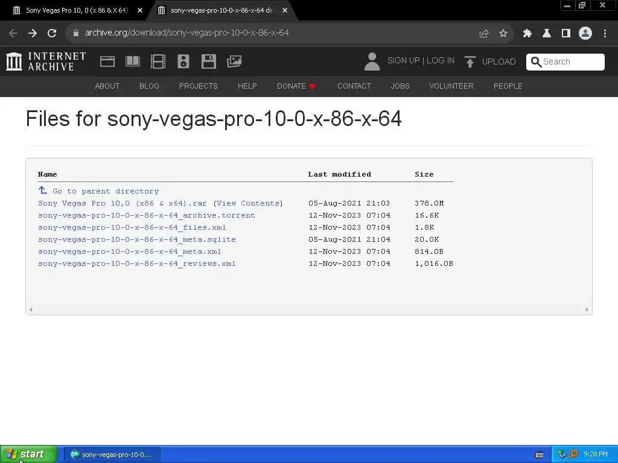Click the listing's right scroll arrow
This screenshot has height=463, width=618.
pos(587,309)
